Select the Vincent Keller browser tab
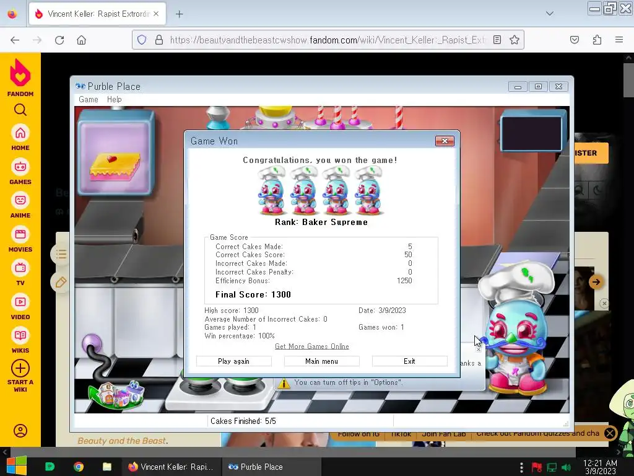Screen dimensions: 634x476 coord(97,14)
